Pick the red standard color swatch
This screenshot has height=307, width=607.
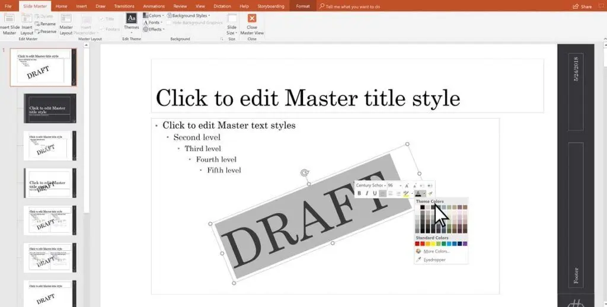422,244
